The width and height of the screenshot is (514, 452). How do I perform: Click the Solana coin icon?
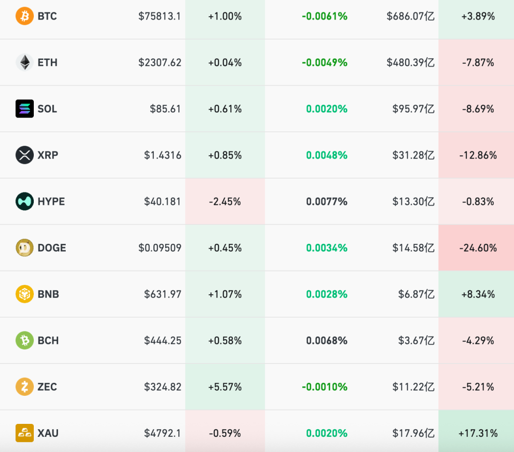click(24, 109)
